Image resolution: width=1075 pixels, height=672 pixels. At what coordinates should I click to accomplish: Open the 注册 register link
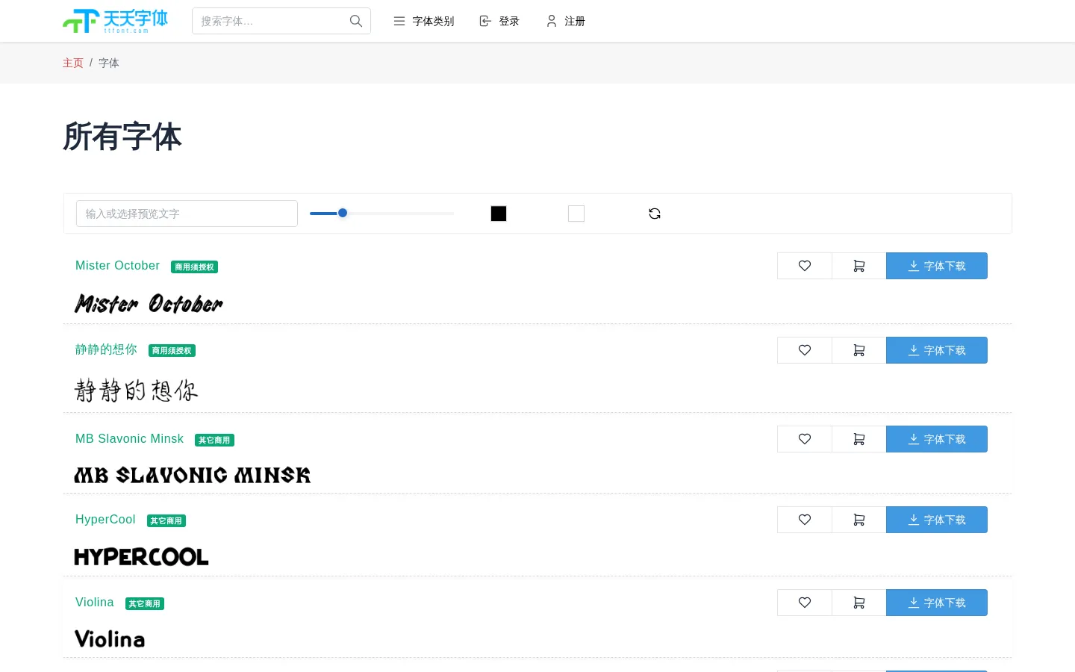(x=566, y=21)
